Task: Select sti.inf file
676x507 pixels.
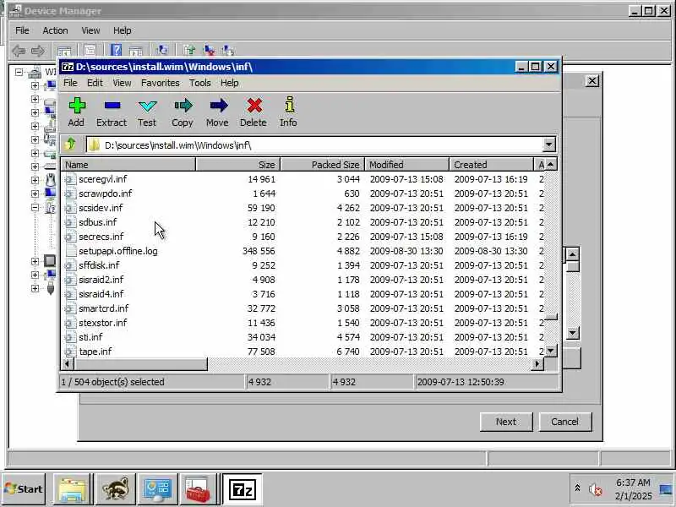Action: pyautogui.click(x=90, y=337)
